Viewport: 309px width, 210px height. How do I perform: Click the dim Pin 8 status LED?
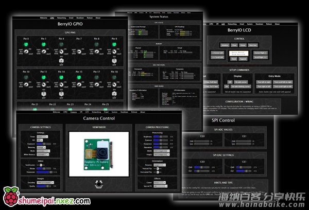pos(96,44)
